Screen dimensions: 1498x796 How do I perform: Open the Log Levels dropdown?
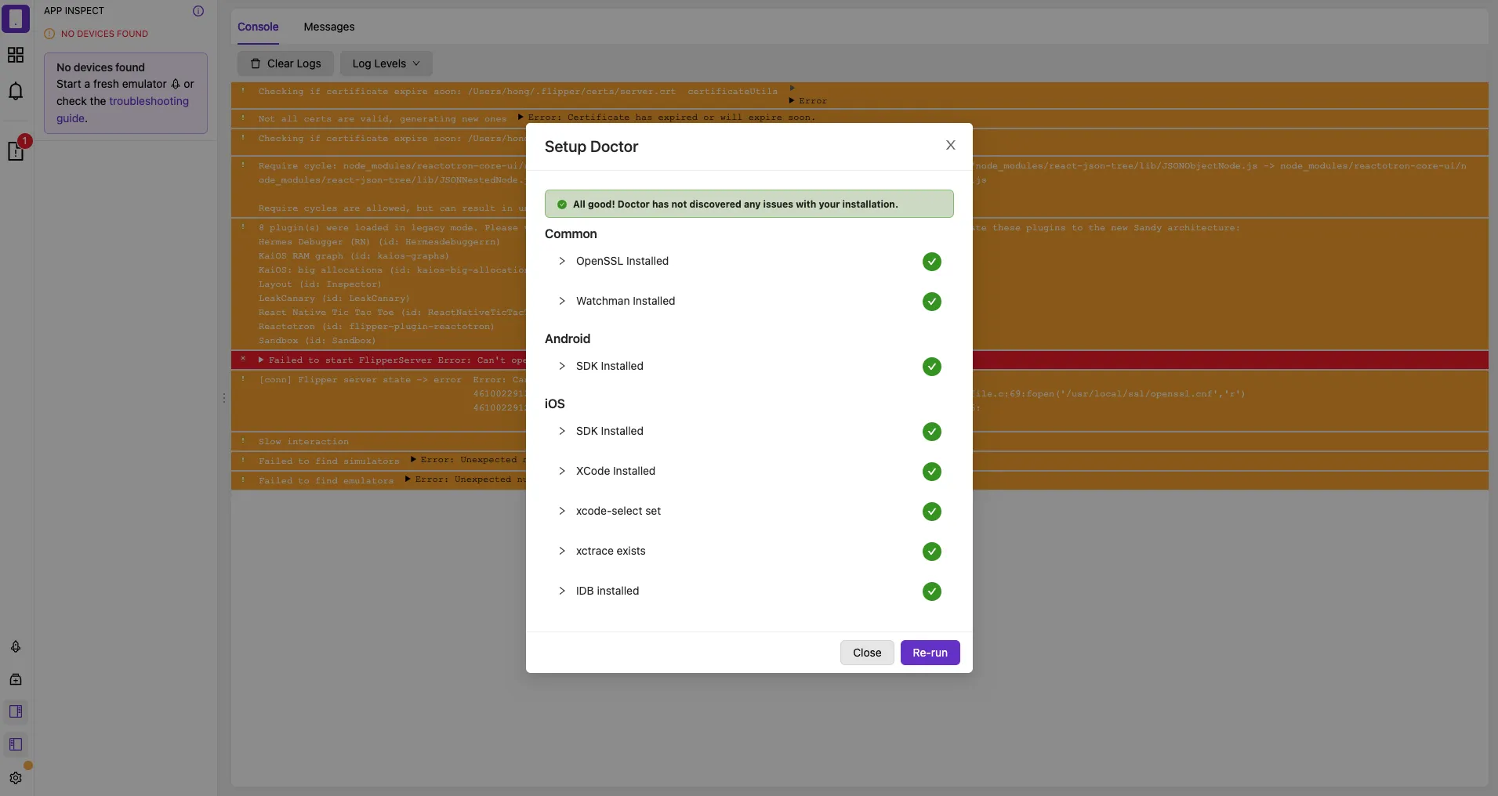(386, 63)
